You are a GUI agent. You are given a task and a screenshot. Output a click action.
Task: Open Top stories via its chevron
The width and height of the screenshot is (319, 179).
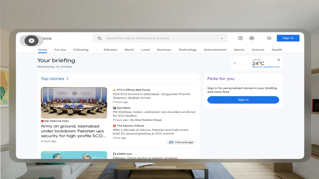pyautogui.click(x=67, y=79)
